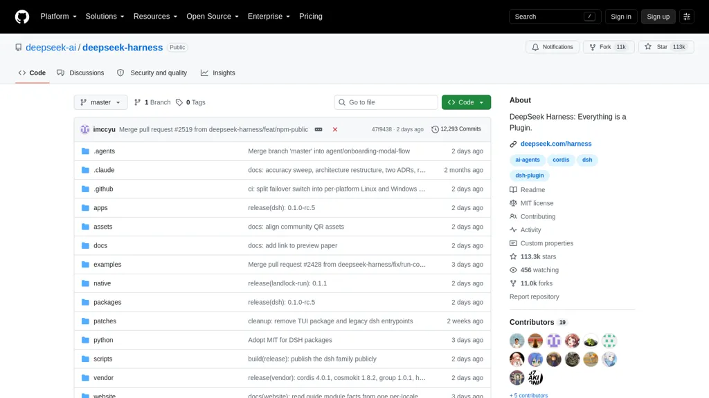Select the ai-agents topic tag
This screenshot has width=709, height=398.
click(x=527, y=160)
